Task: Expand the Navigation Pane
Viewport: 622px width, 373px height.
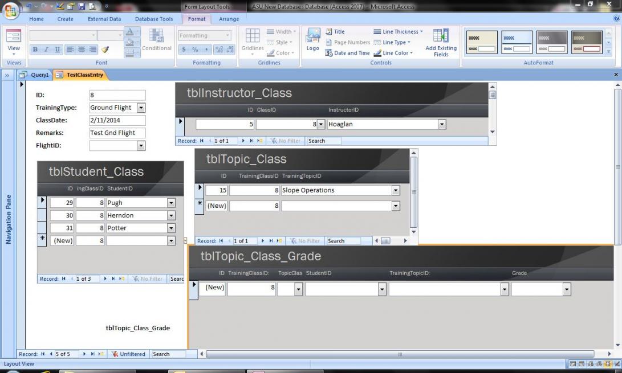Action: click(7, 75)
